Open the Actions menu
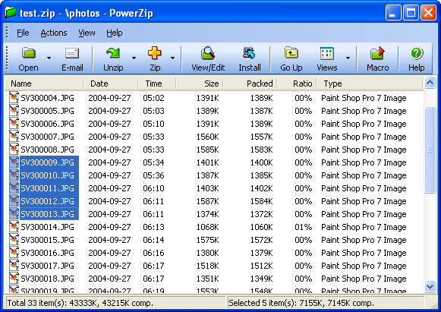This screenshot has height=312, width=441. coord(54,33)
